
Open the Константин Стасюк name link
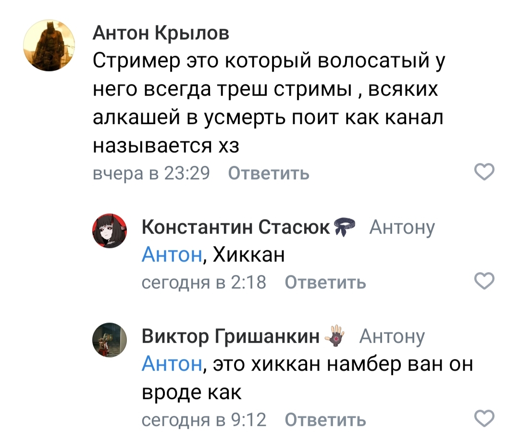[236, 227]
